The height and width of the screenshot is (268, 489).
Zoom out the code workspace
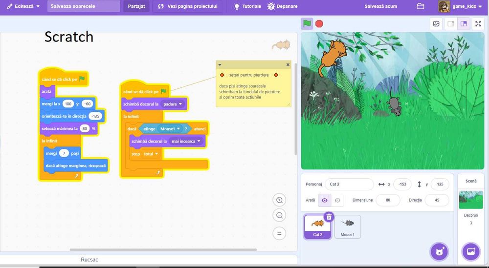[279, 215]
